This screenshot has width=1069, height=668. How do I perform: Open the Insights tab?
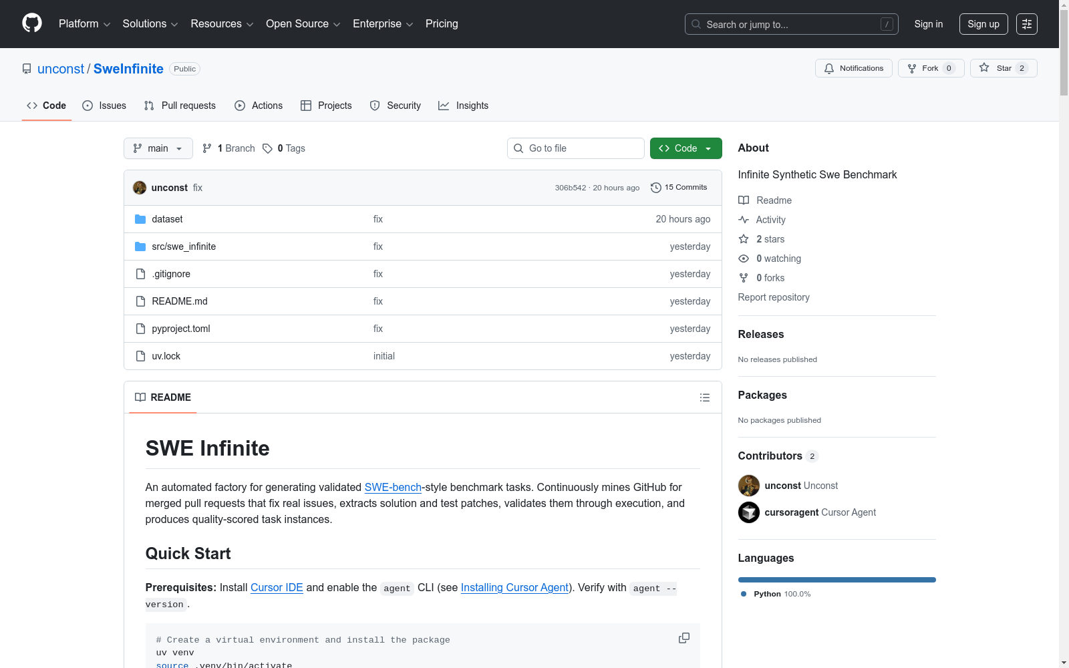[x=464, y=106]
